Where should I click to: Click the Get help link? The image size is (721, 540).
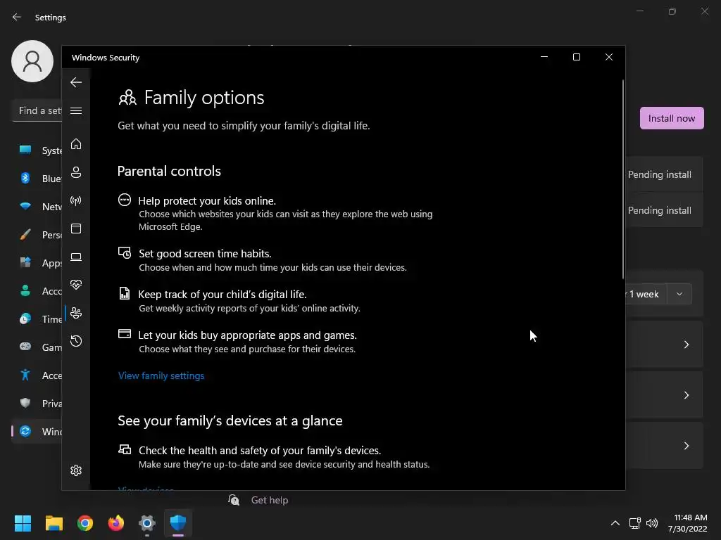[x=270, y=500]
